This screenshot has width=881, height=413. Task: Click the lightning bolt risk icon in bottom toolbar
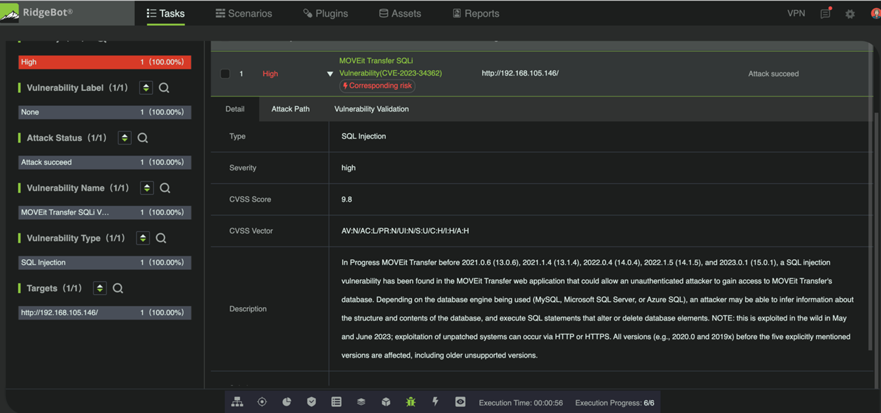[435, 402]
